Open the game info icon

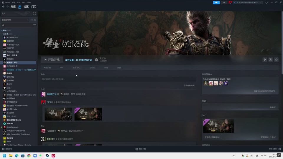[x=270, y=60]
